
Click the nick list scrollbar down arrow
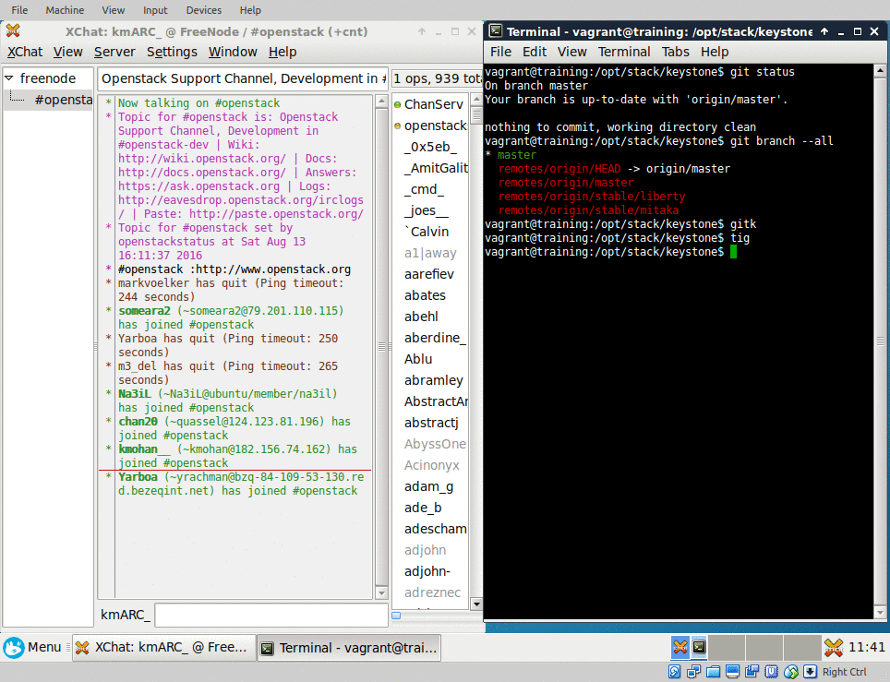(476, 603)
